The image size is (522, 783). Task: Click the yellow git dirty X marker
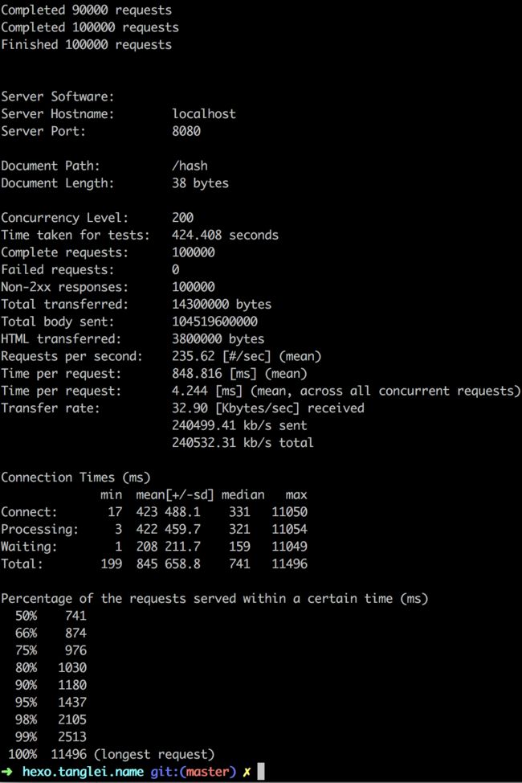(x=247, y=772)
